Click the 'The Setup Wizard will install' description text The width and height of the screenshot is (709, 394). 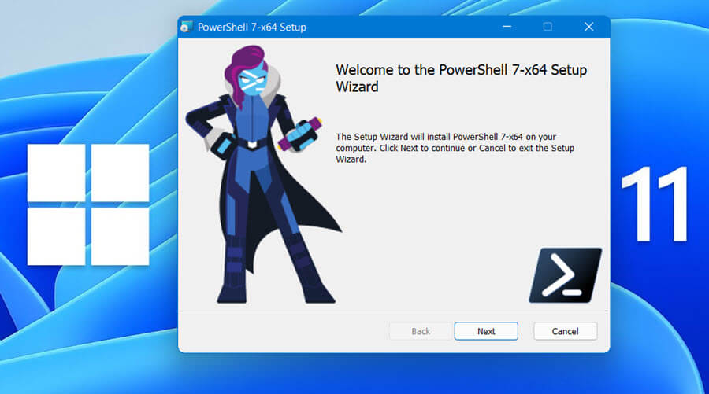[455, 148]
